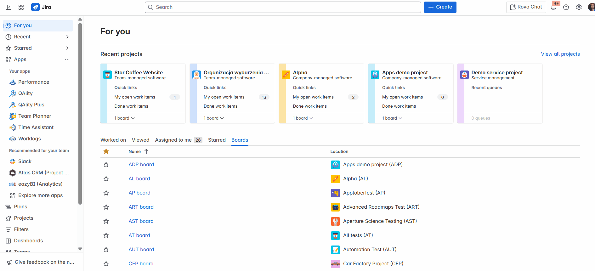Star the AST board
The height and width of the screenshot is (271, 595).
point(106,221)
